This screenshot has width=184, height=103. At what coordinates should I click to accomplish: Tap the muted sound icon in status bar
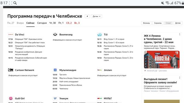(162, 3)
